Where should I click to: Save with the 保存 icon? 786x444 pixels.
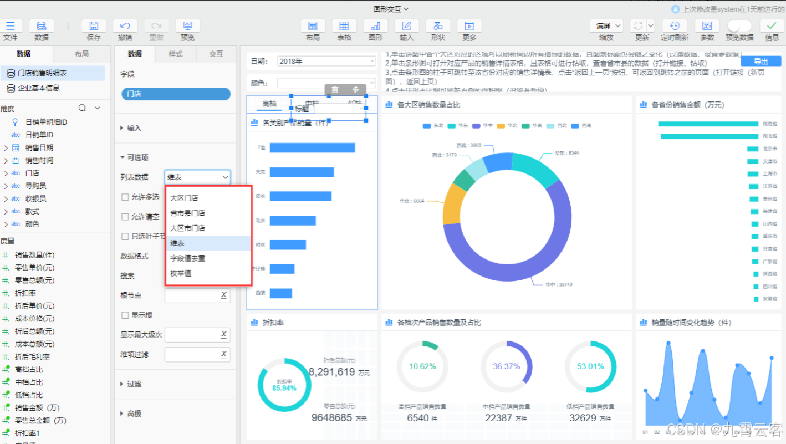[x=94, y=26]
